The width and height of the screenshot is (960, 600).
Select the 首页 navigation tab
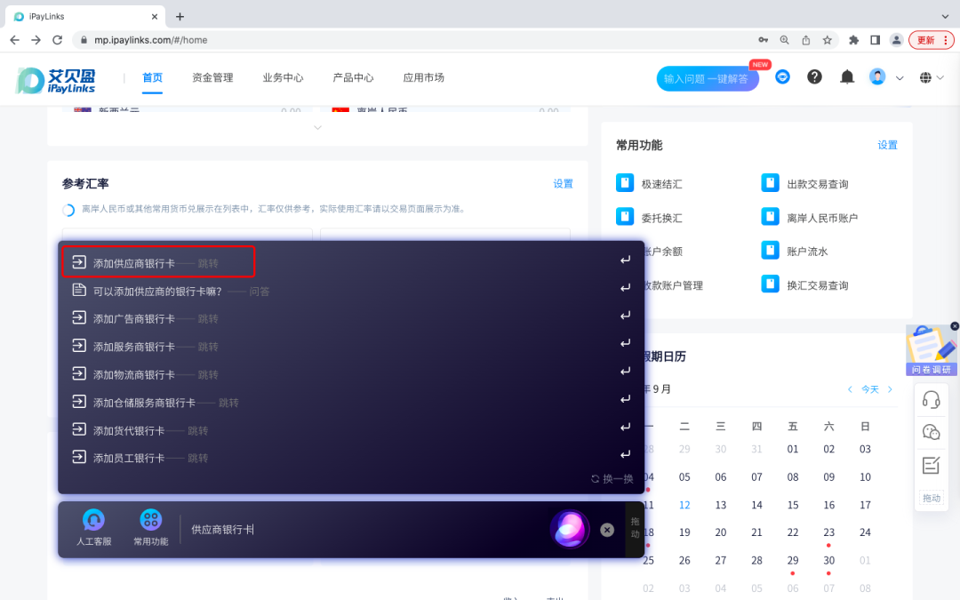click(151, 77)
